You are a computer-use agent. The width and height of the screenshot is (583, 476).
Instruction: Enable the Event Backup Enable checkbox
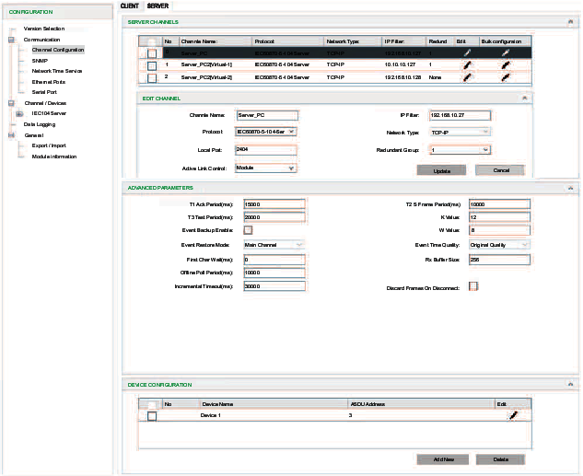pyautogui.click(x=248, y=229)
